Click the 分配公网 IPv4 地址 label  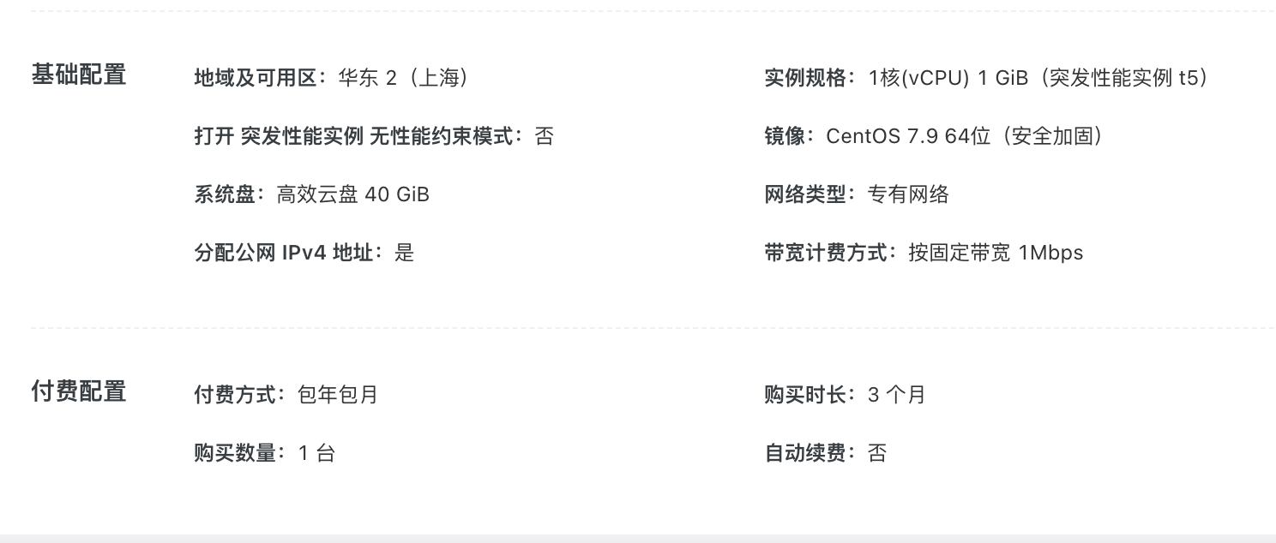[288, 253]
